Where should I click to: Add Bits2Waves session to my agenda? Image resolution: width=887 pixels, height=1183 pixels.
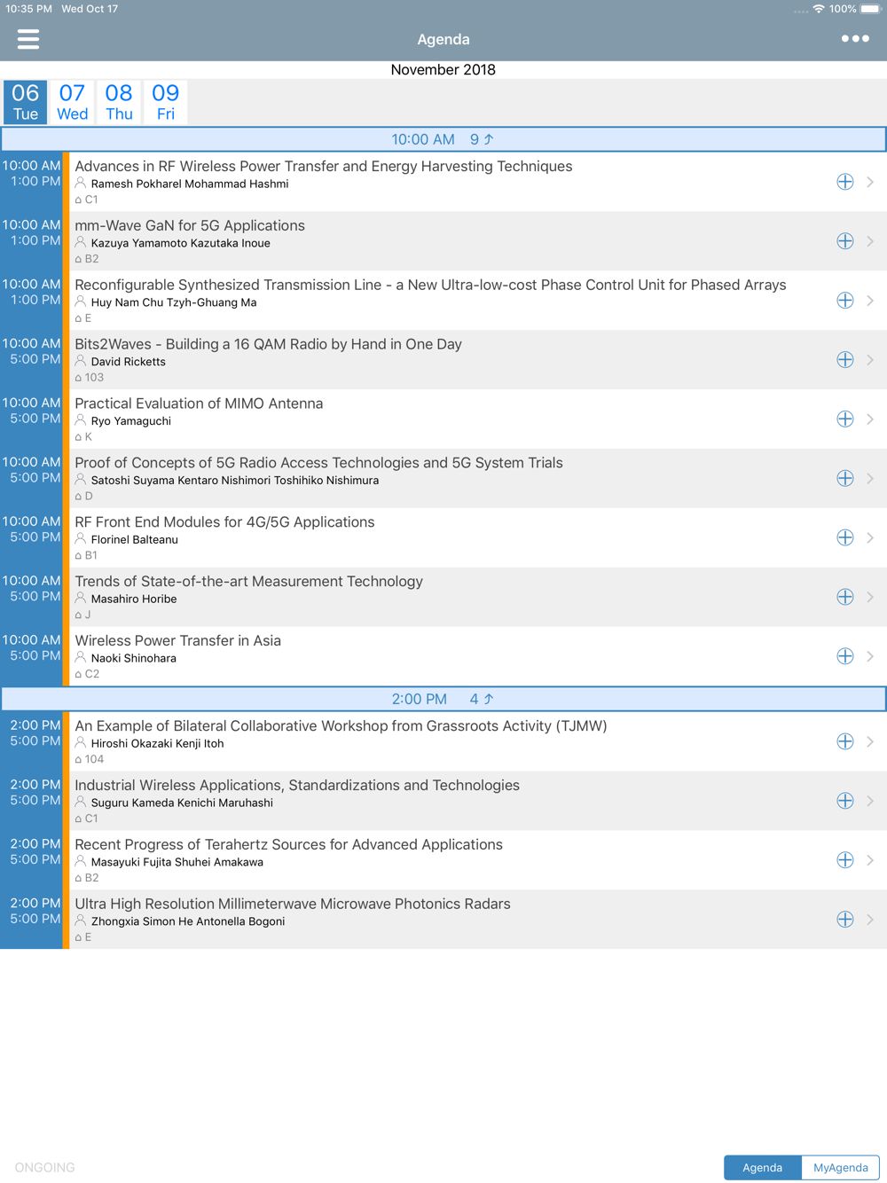[845, 360]
